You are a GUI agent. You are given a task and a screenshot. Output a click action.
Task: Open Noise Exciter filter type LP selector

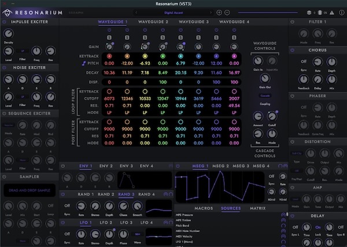[x=23, y=97]
